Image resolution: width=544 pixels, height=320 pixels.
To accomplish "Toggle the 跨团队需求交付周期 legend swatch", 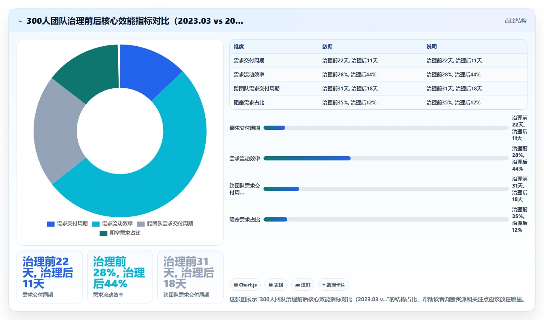I will 141,224.
